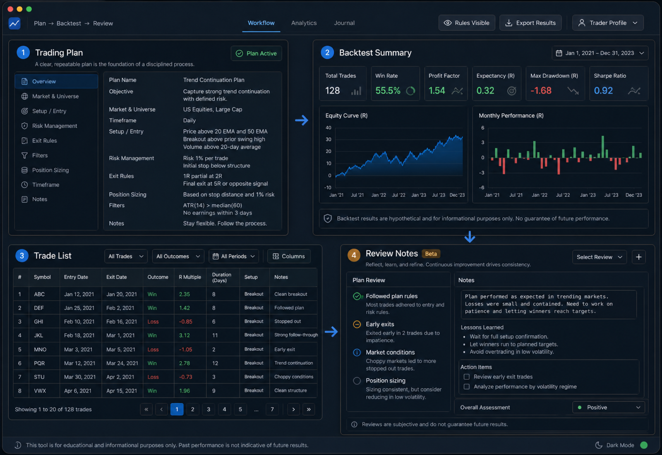Screen dimensions: 662x455
Task: Click the Market & Universe globe icon
Action: (x=24, y=96)
